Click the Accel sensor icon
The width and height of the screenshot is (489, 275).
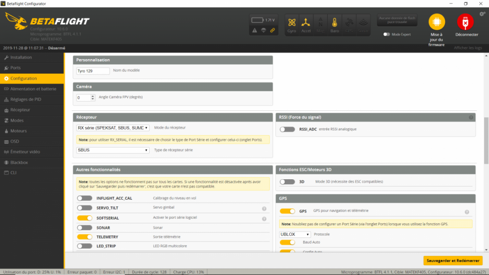coord(306,25)
